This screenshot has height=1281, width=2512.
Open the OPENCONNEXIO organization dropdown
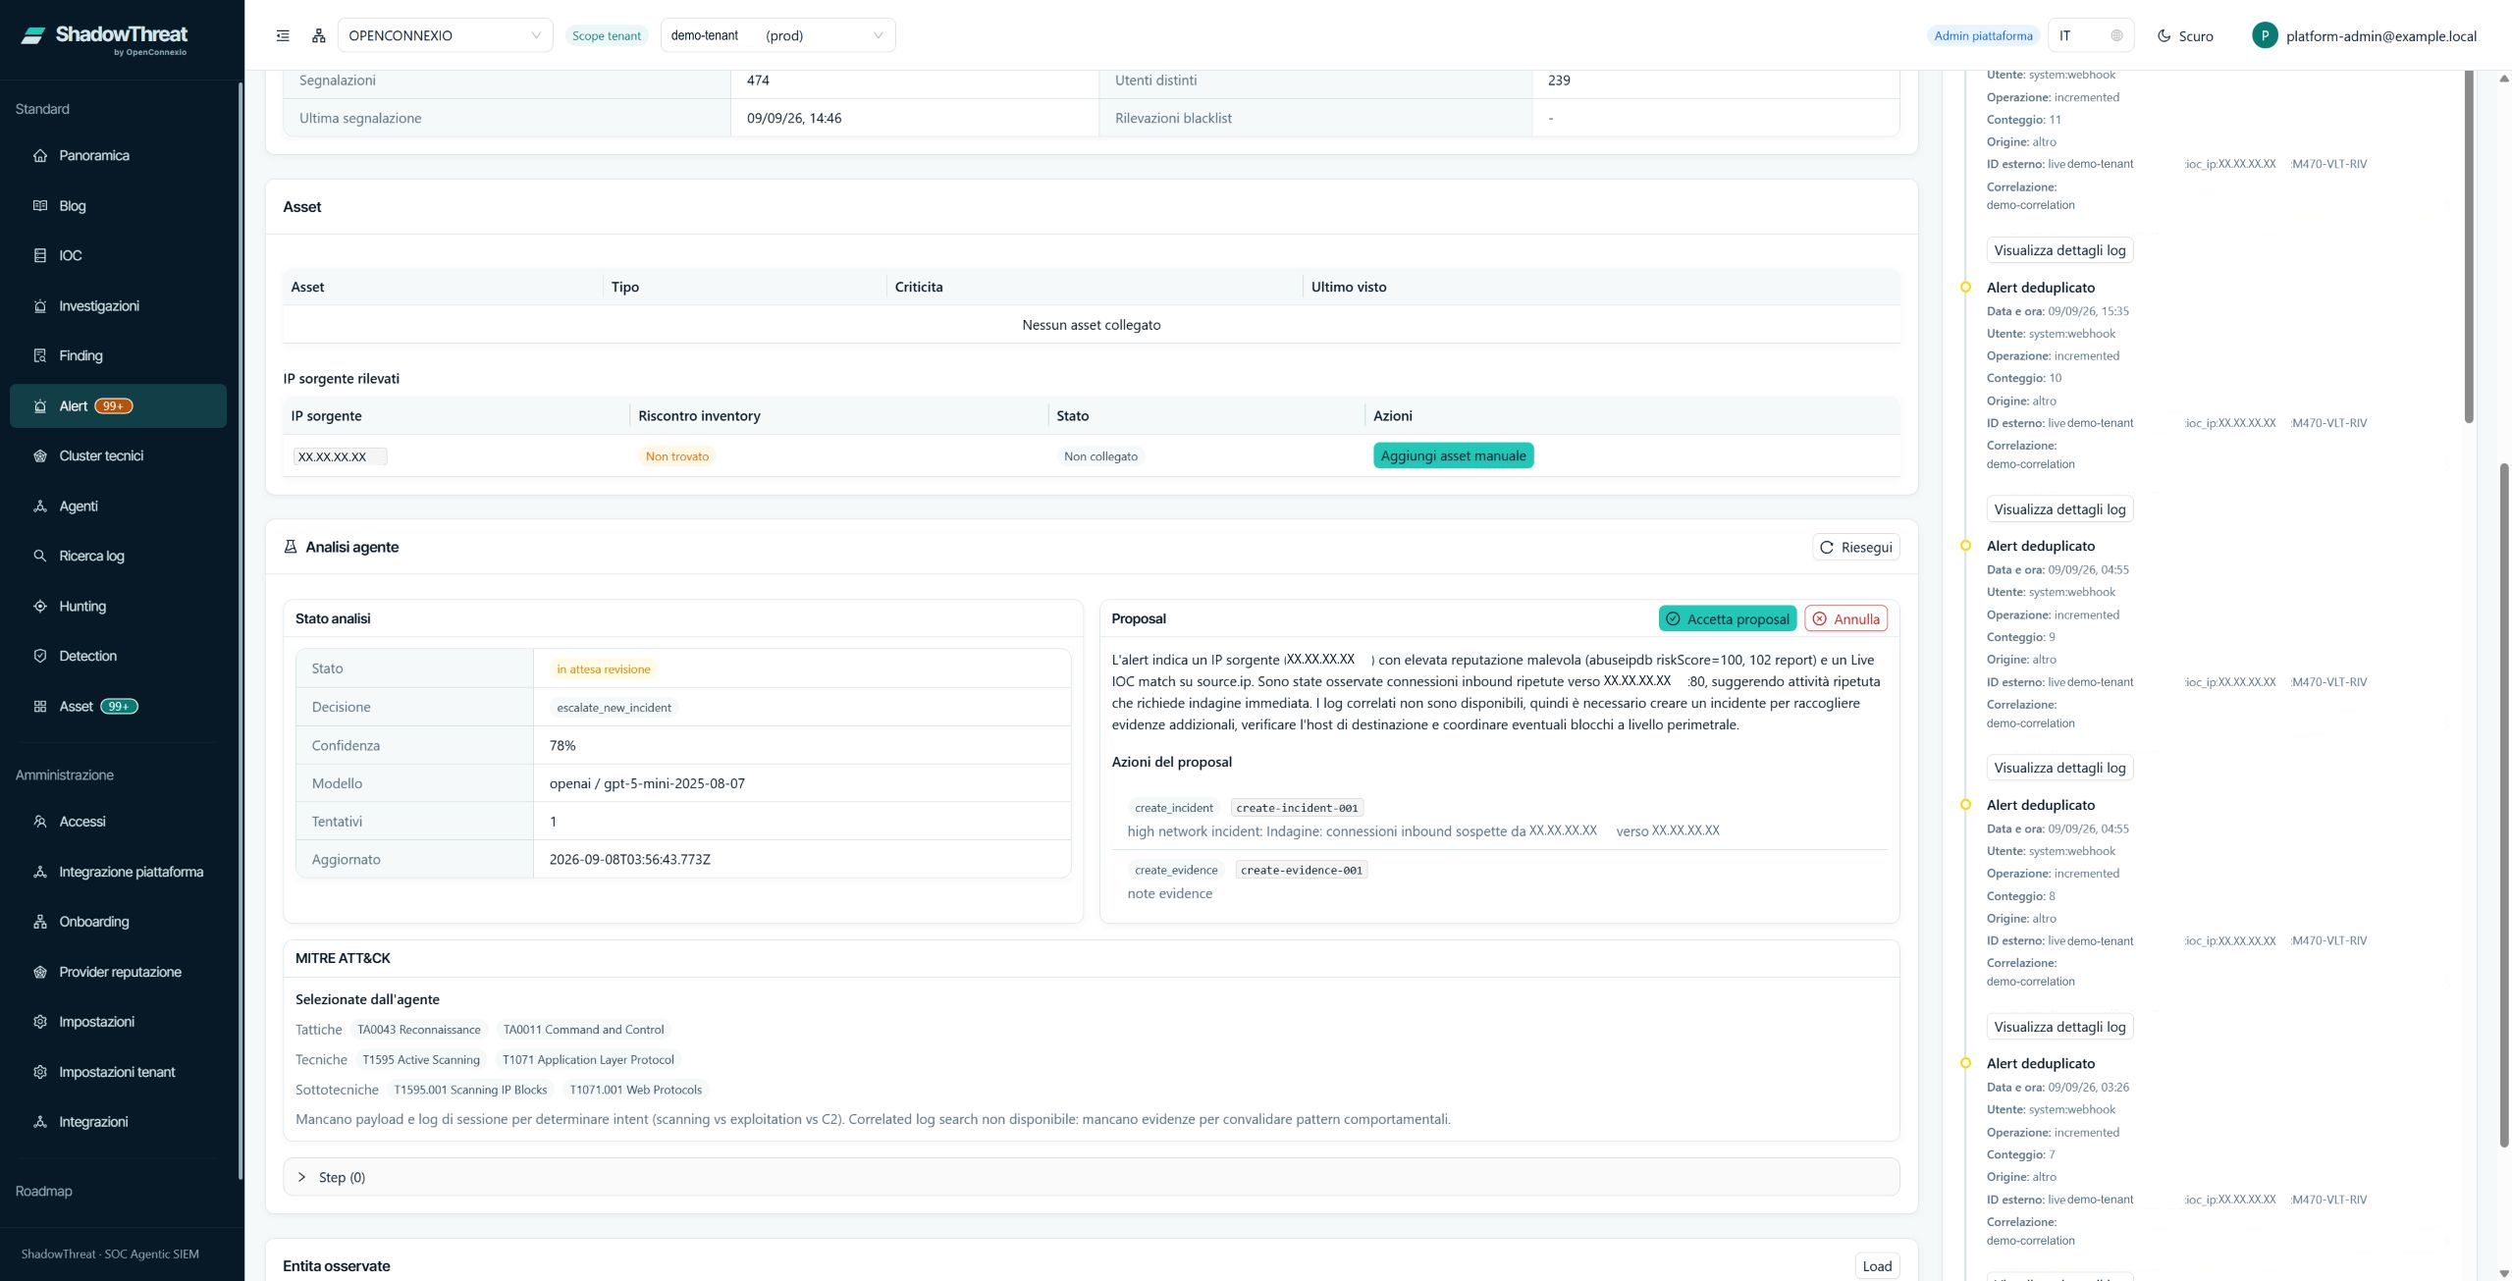(x=445, y=35)
